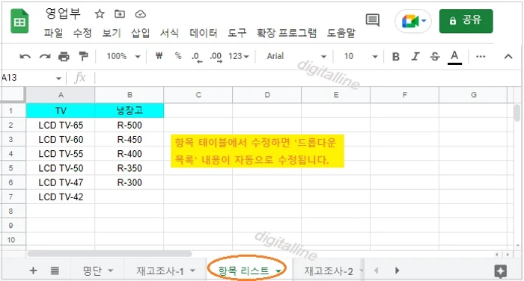Select column B header
Viewport: 524px width, 281px height.
pyautogui.click(x=130, y=95)
